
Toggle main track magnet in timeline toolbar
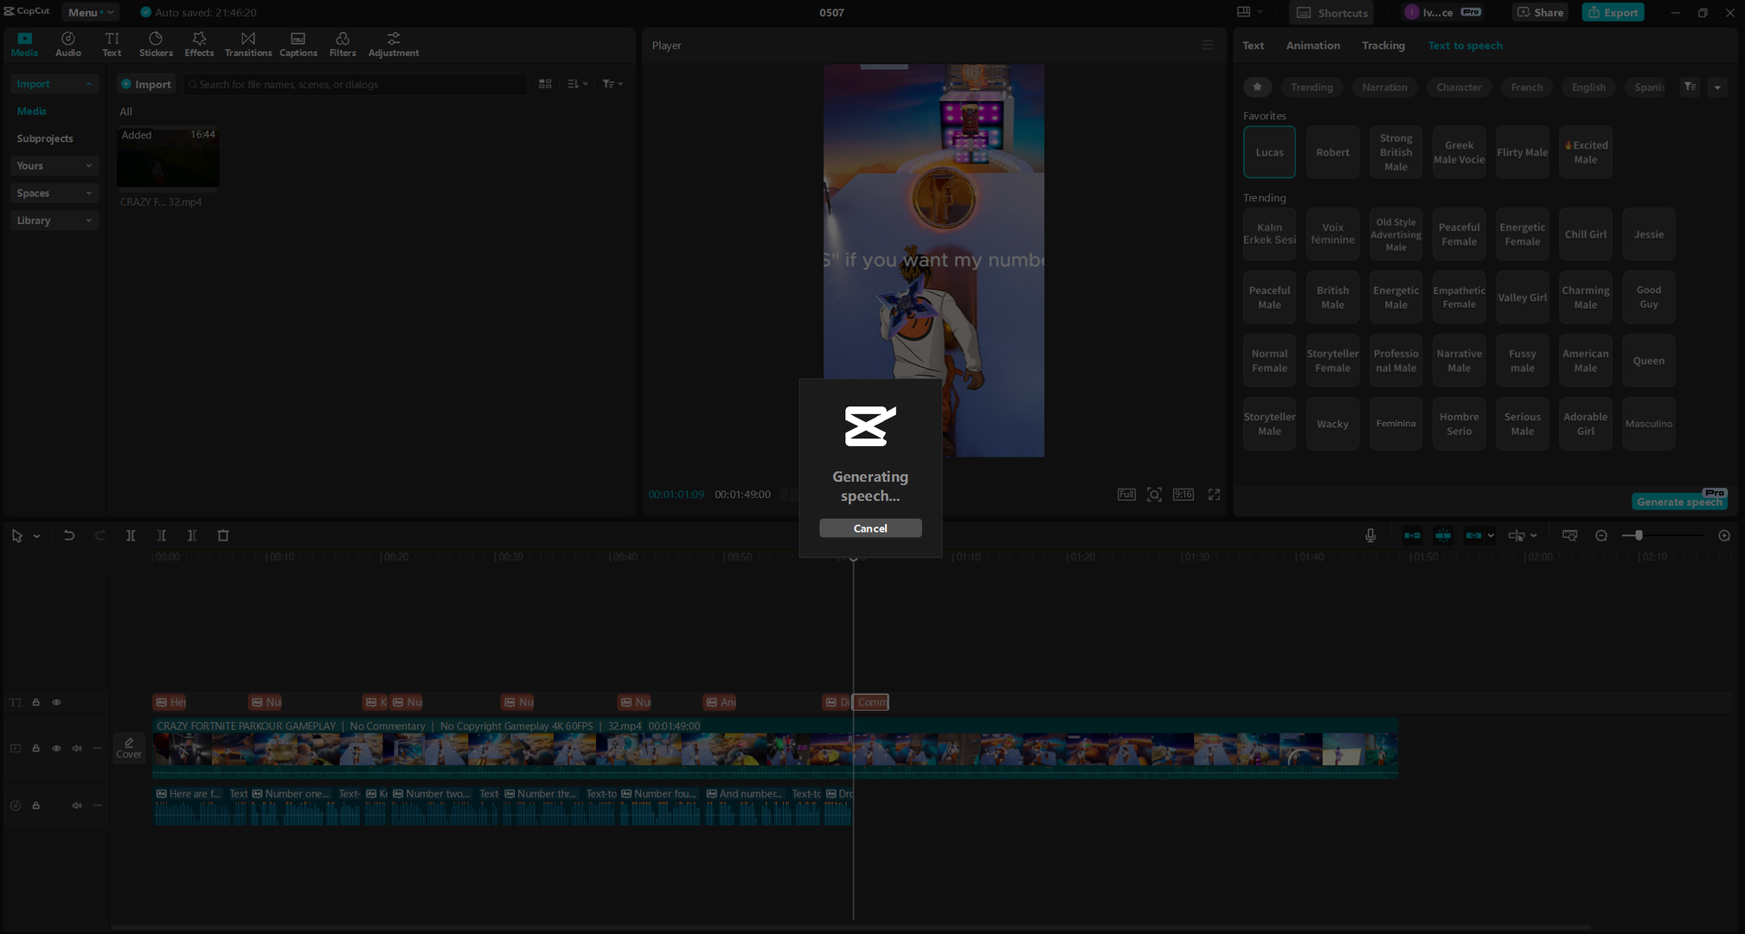[1412, 535]
